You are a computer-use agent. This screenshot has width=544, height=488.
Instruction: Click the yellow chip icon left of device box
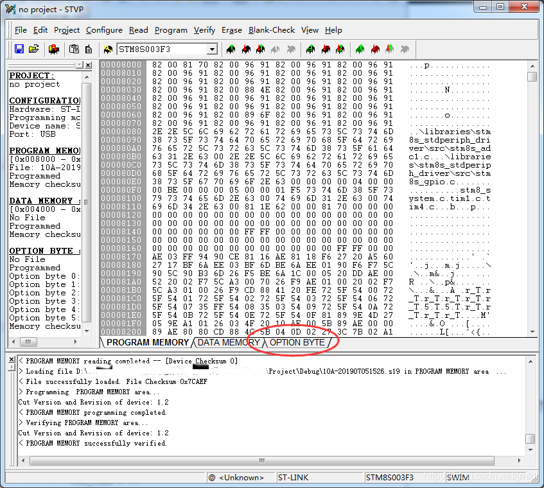pos(108,49)
